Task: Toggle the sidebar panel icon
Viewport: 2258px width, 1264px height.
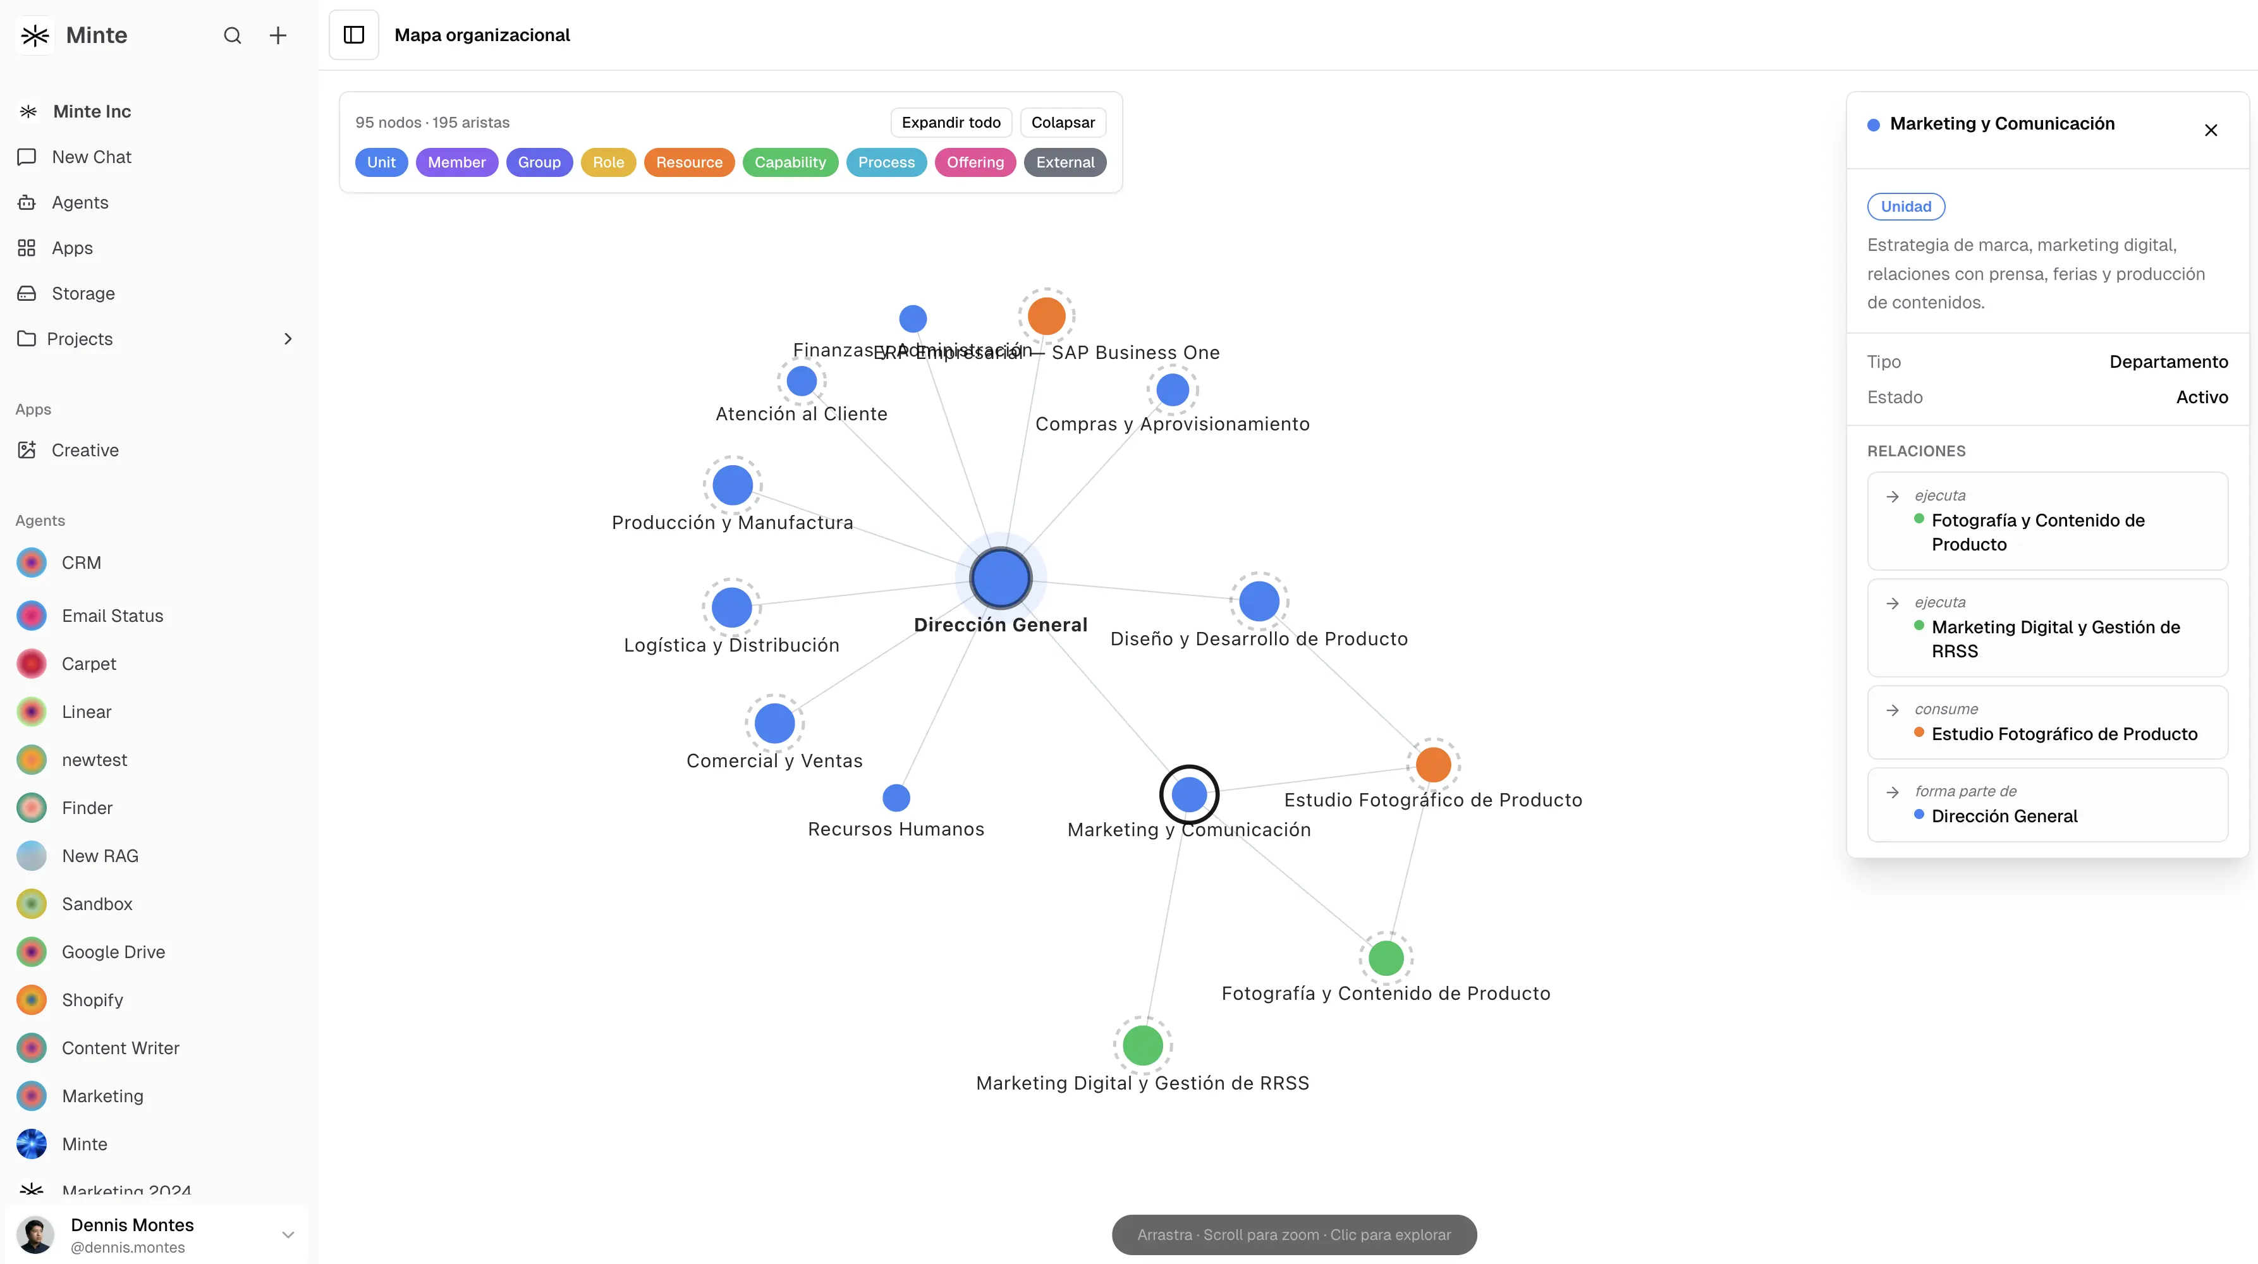Action: click(x=353, y=35)
